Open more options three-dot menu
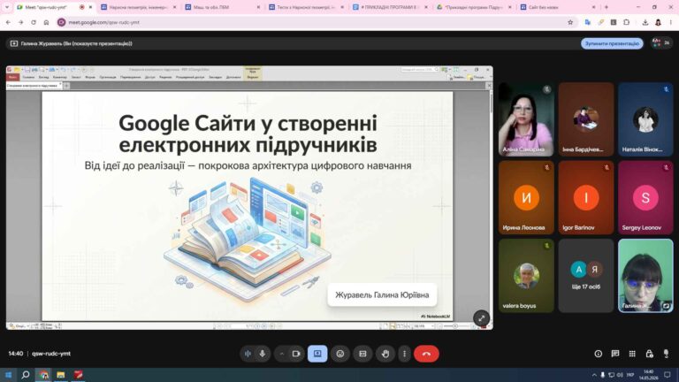This screenshot has height=382, width=679. [x=404, y=354]
